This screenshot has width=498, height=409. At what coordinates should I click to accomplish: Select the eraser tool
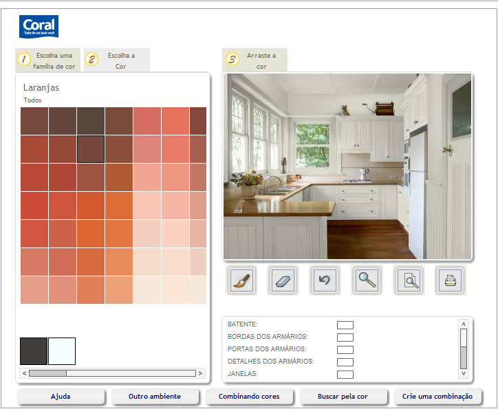tap(283, 280)
